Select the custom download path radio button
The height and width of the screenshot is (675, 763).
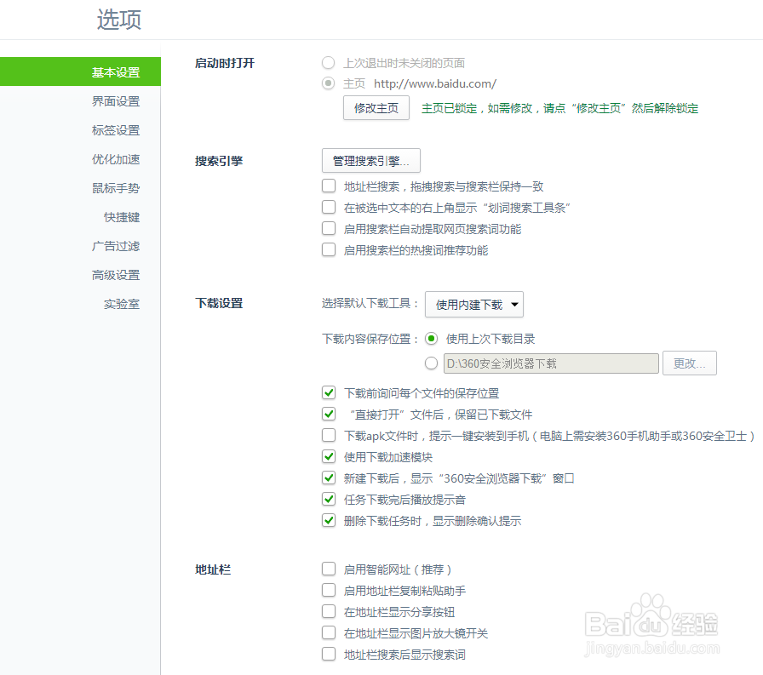point(432,363)
